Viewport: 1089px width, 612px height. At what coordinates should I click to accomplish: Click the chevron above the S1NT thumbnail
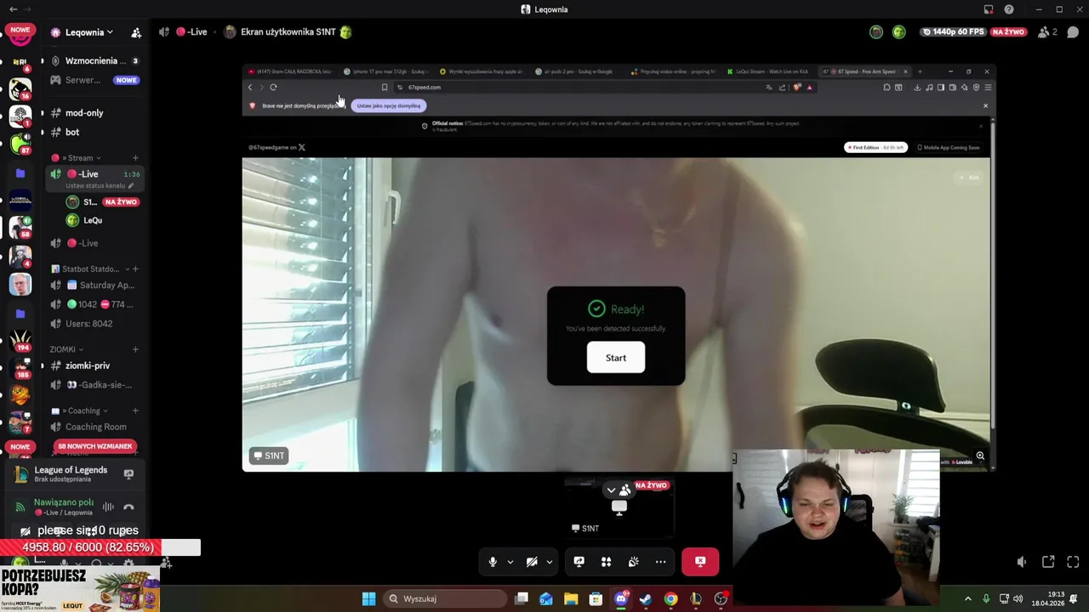611,490
